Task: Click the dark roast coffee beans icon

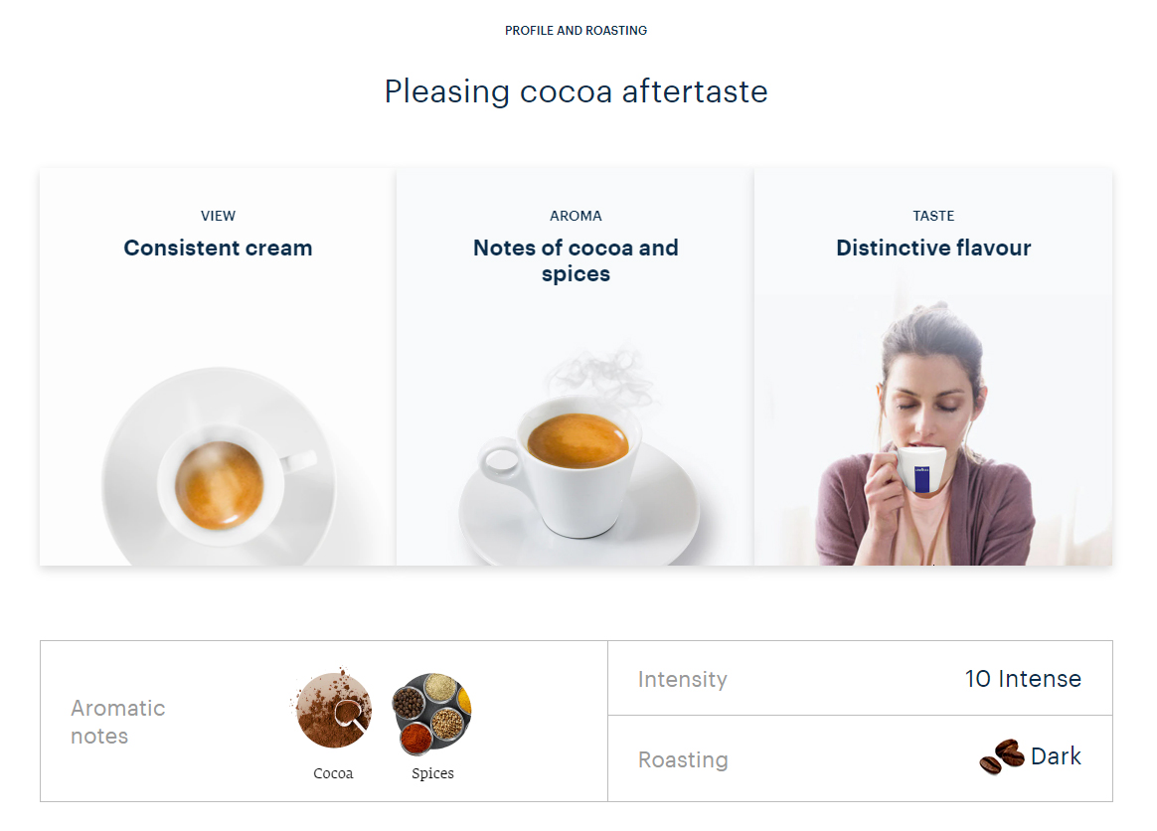Action: click(x=1002, y=756)
